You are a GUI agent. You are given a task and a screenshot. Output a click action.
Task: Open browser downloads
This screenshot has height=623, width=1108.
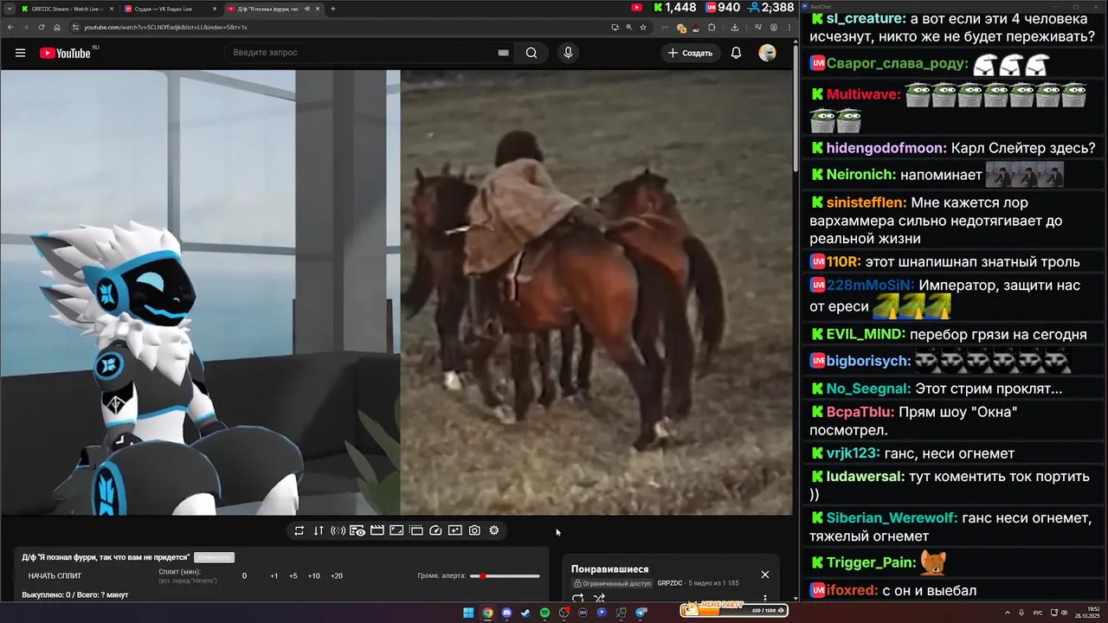coord(735,27)
